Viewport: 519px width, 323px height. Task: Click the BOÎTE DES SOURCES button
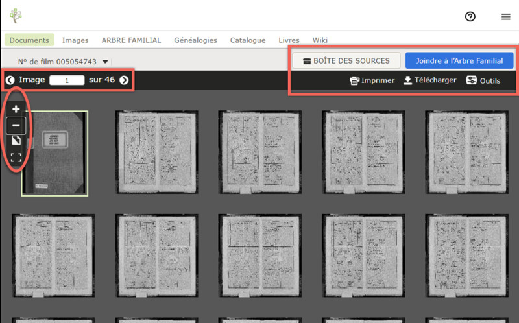coord(346,61)
